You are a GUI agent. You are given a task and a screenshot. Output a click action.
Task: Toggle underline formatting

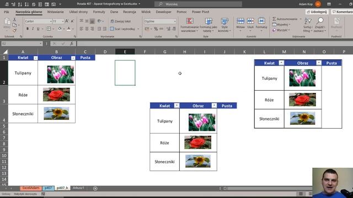click(38, 29)
